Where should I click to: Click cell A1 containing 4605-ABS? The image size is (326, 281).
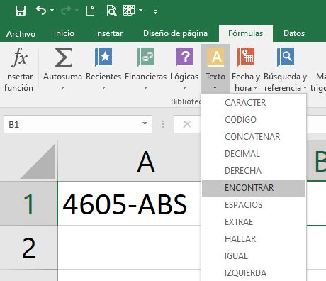[x=130, y=204]
